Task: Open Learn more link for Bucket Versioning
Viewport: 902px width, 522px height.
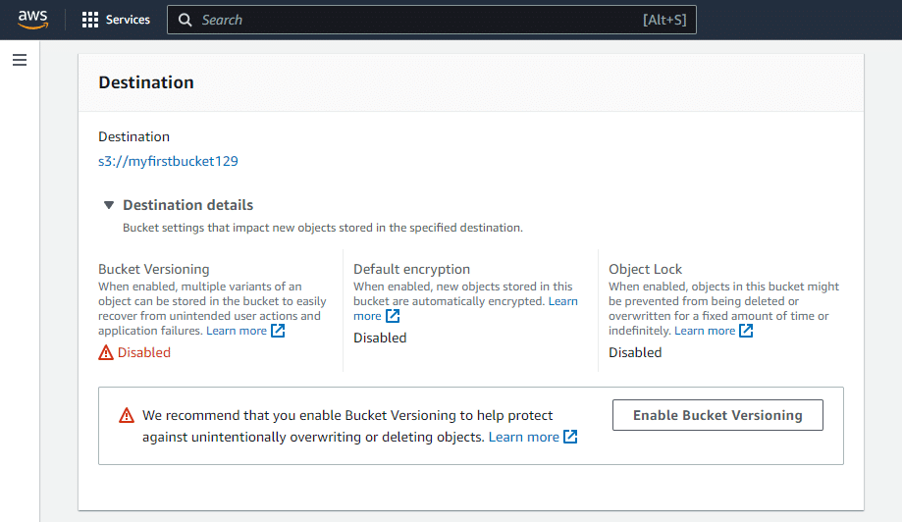Action: coord(236,331)
